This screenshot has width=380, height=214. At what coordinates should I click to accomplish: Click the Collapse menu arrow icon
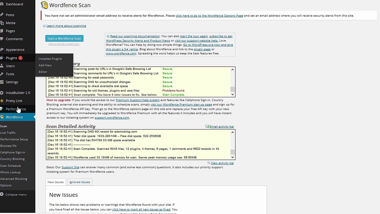tap(2, 194)
